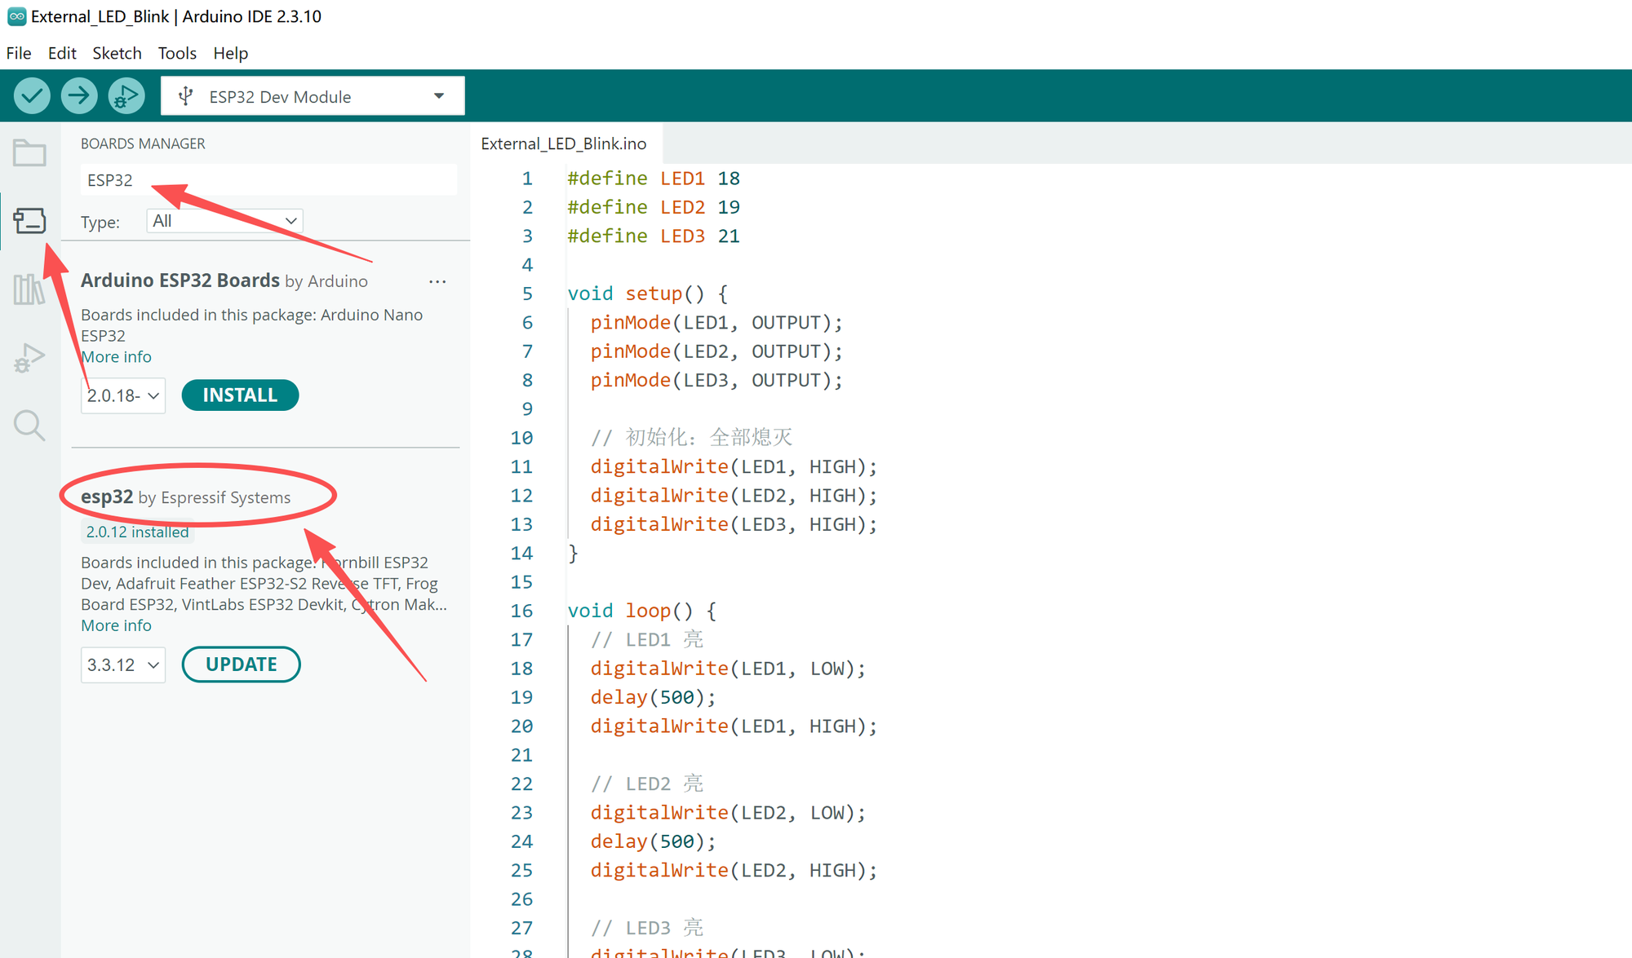Select the External_LED_Blink.ino tab
The width and height of the screenshot is (1632, 958).
tap(564, 143)
